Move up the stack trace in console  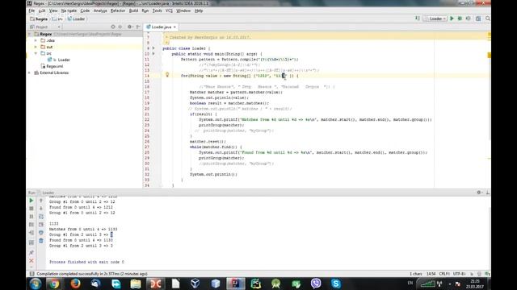point(41,201)
